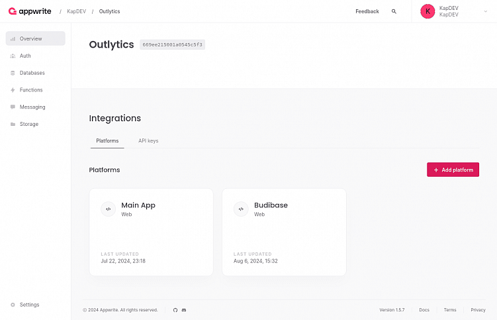Image resolution: width=497 pixels, height=320 pixels.
Task: Select the Platforms tab
Action: 107,141
